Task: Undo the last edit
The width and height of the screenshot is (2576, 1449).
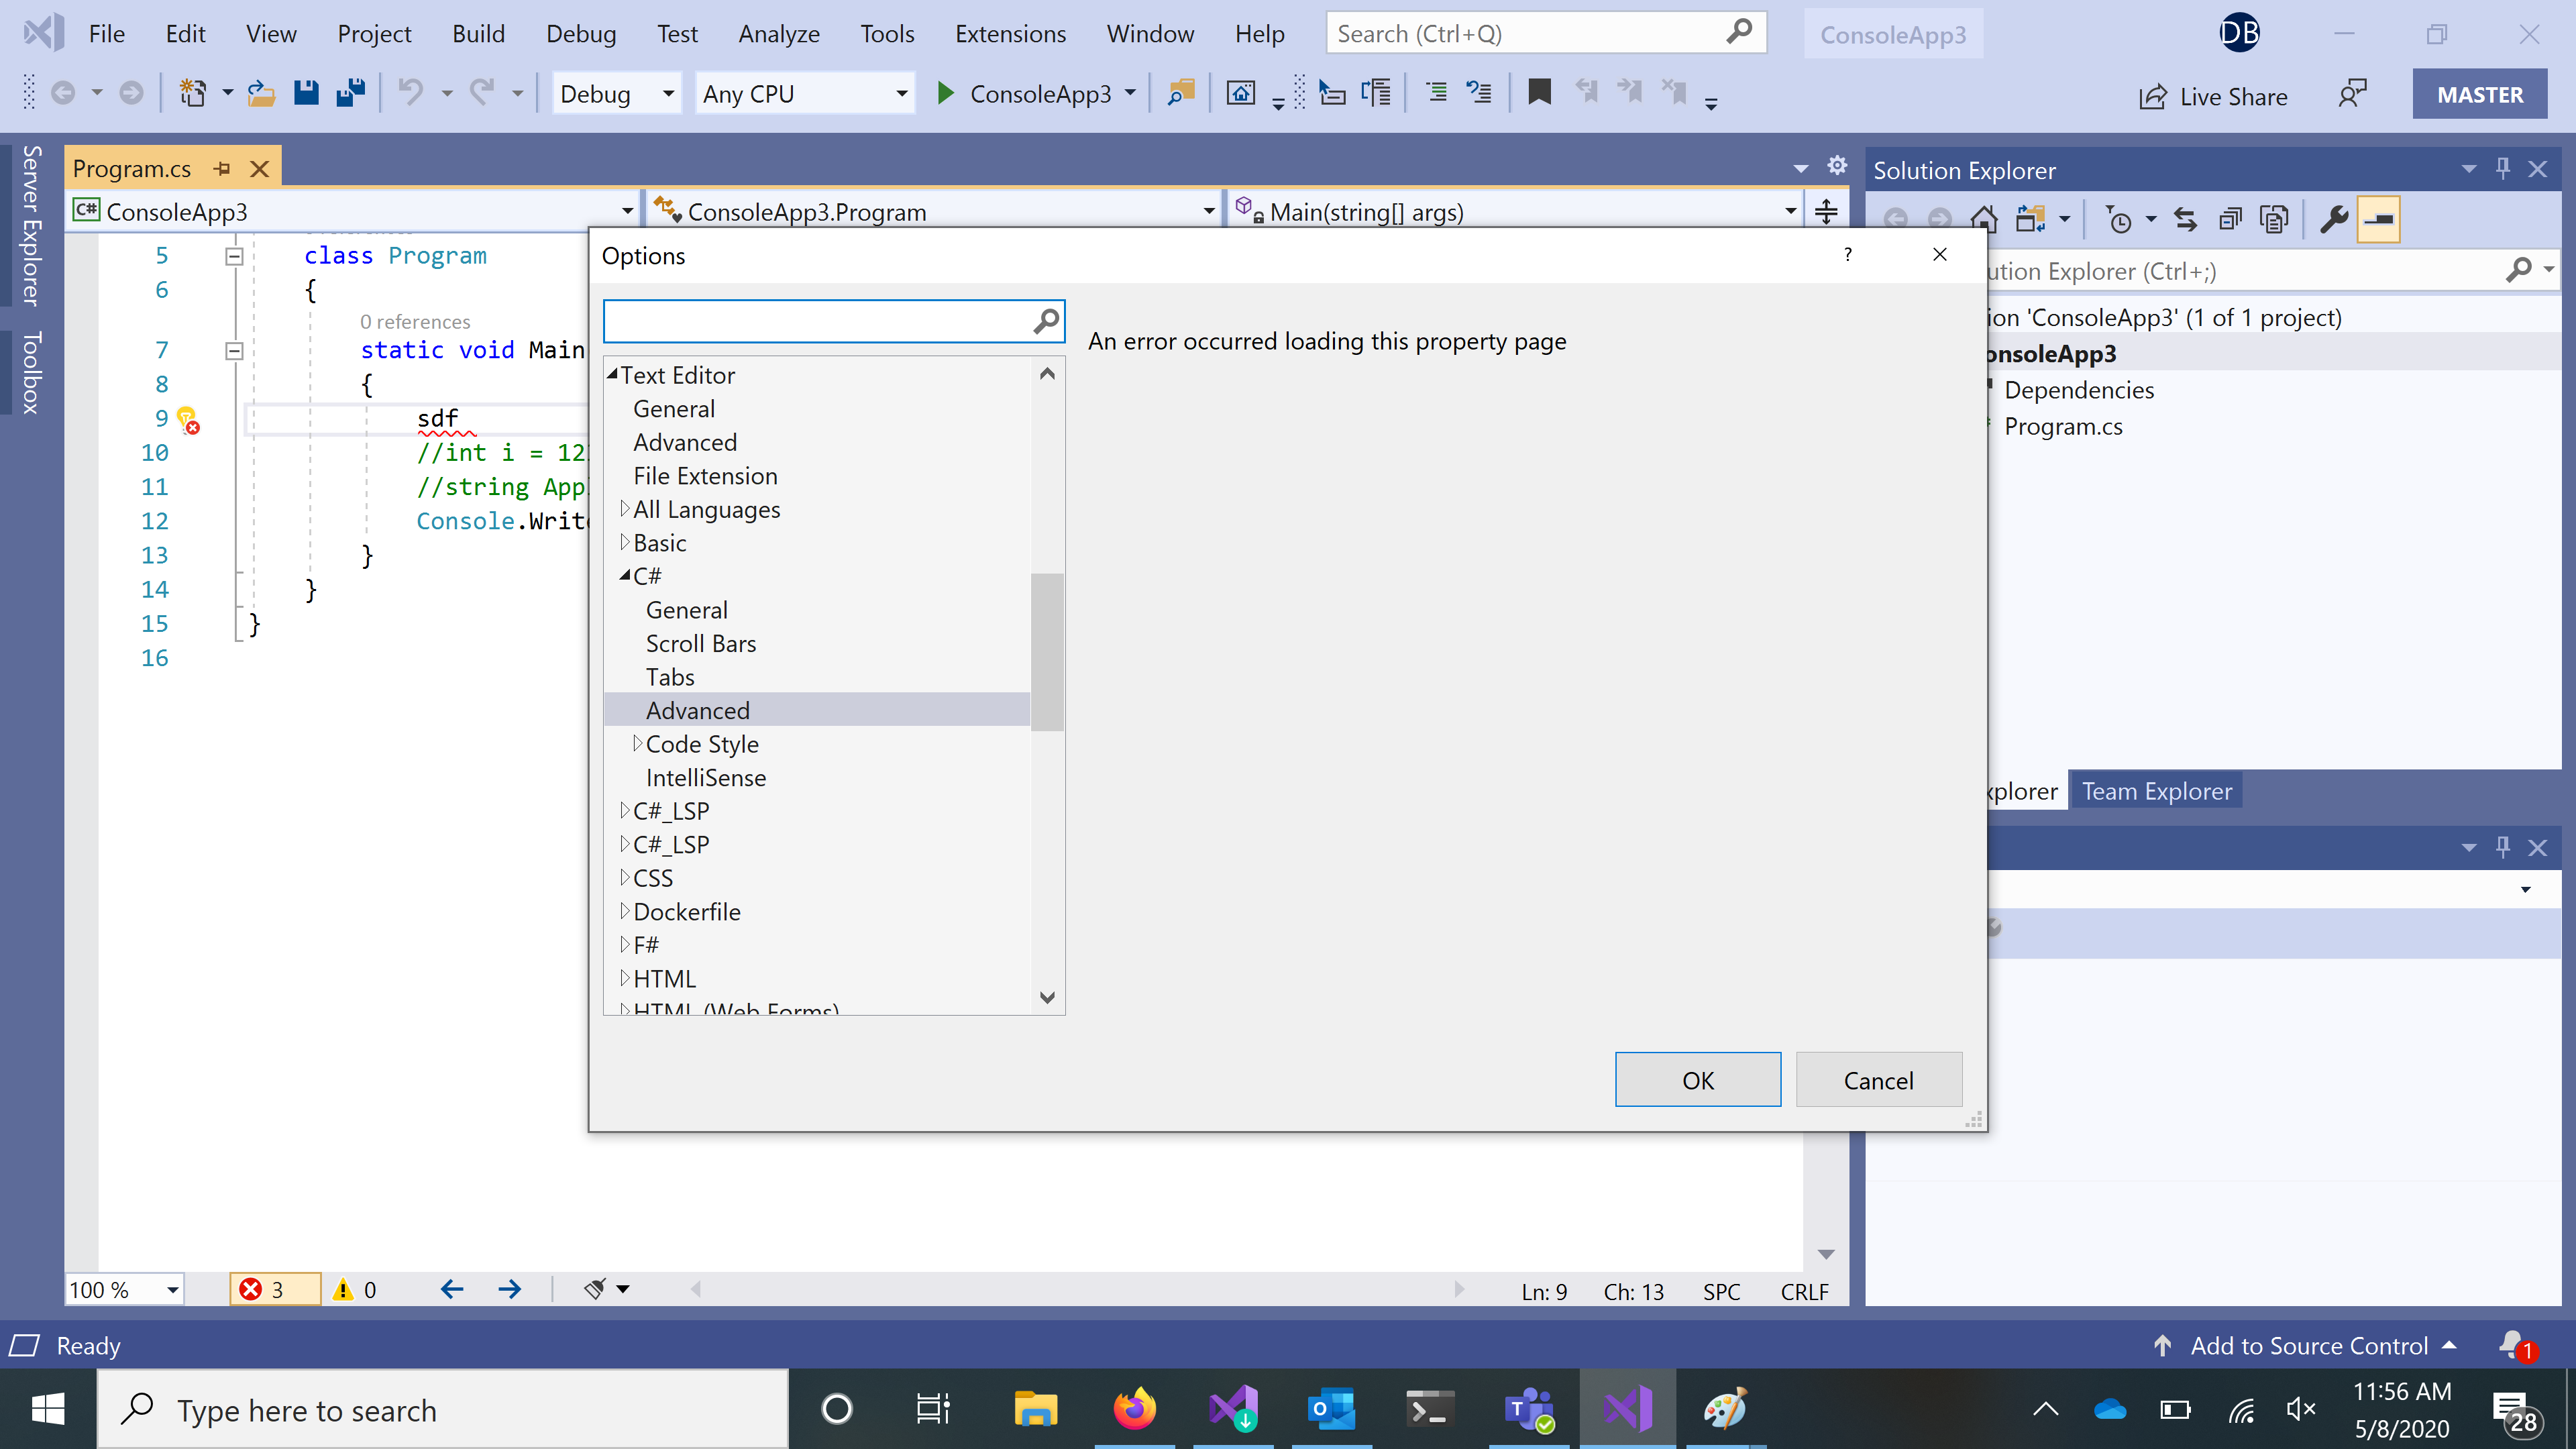Action: 410,93
